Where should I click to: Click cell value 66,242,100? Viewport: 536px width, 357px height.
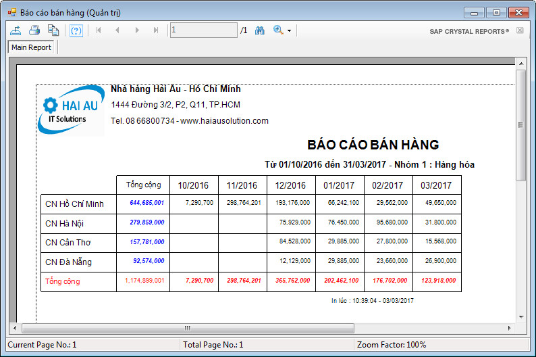click(343, 203)
